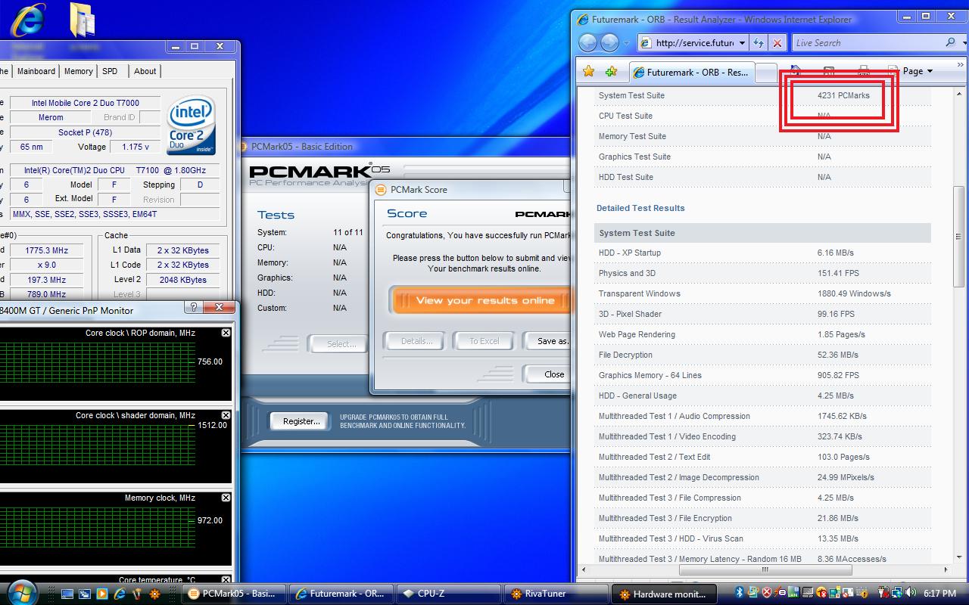Click the hardware monitor help question mark
Image resolution: width=969 pixels, height=605 pixels.
[193, 307]
